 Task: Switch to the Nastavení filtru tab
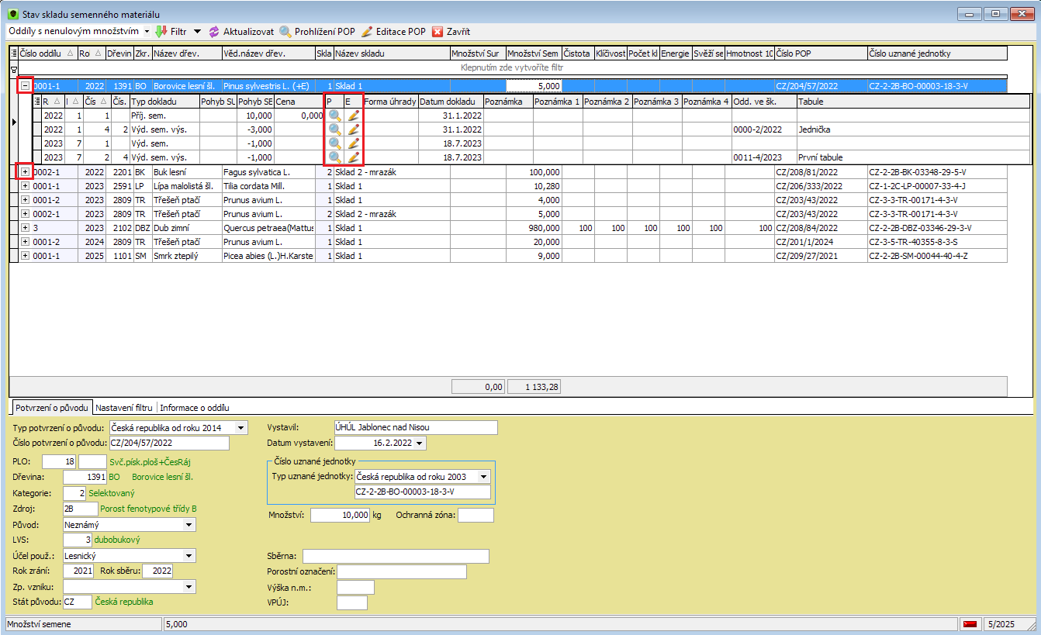[x=124, y=407]
